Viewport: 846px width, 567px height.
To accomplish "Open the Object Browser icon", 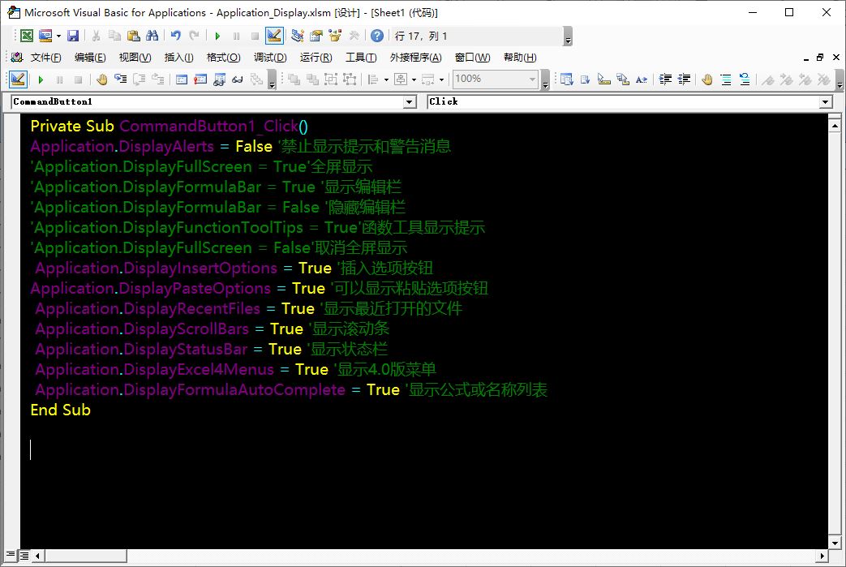I will pyautogui.click(x=335, y=37).
